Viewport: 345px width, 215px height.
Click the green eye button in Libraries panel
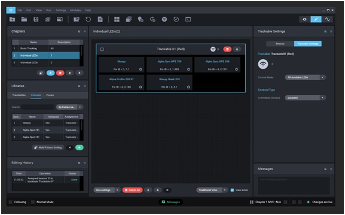coord(80,148)
